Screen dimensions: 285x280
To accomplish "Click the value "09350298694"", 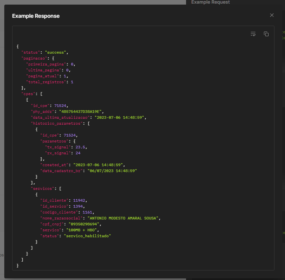I will tap(84, 224).
